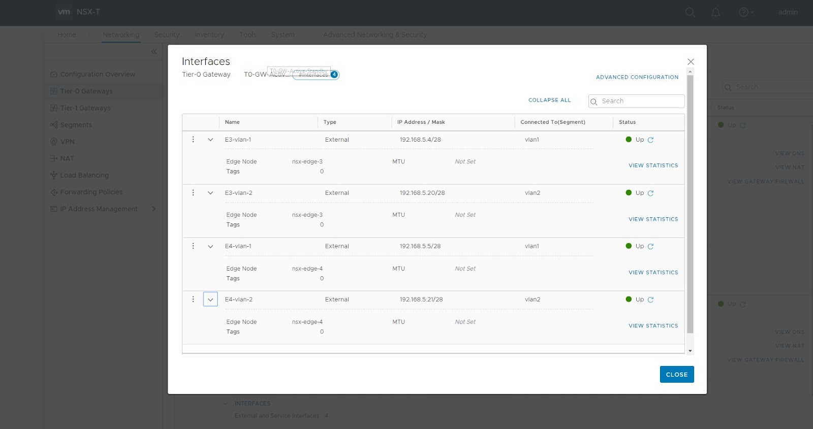Collapse the E4-vlan-1 interface details
The height and width of the screenshot is (429, 813).
tap(210, 246)
